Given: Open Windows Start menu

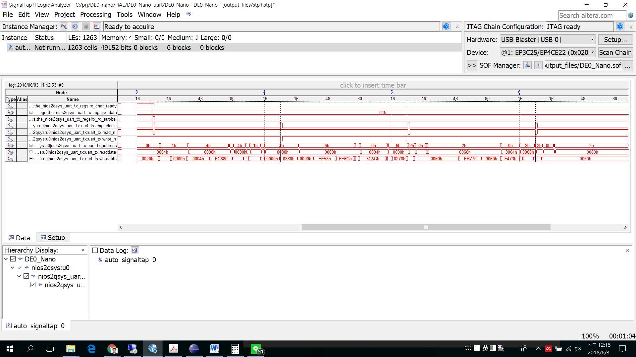Looking at the screenshot, I should (x=10, y=348).
